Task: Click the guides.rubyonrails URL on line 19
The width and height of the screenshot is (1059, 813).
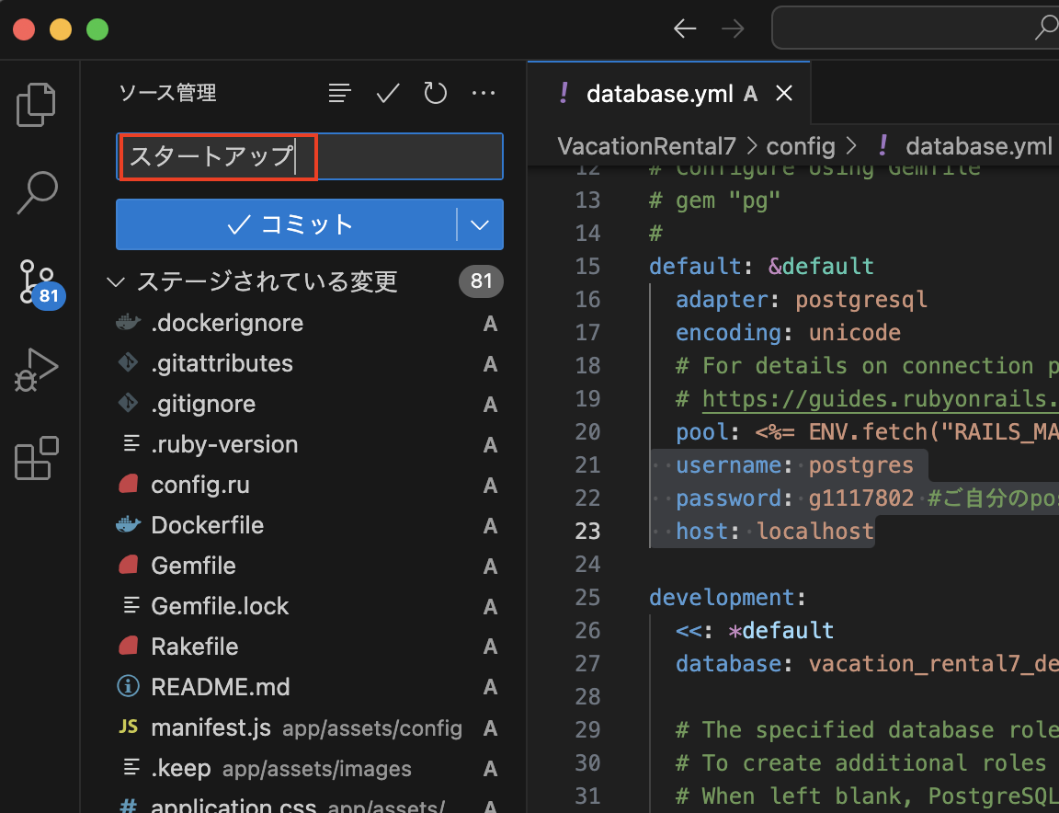Action: pyautogui.click(x=881, y=399)
